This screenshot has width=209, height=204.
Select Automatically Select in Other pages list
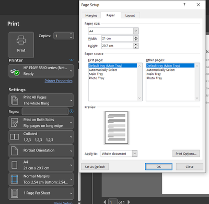(170, 70)
